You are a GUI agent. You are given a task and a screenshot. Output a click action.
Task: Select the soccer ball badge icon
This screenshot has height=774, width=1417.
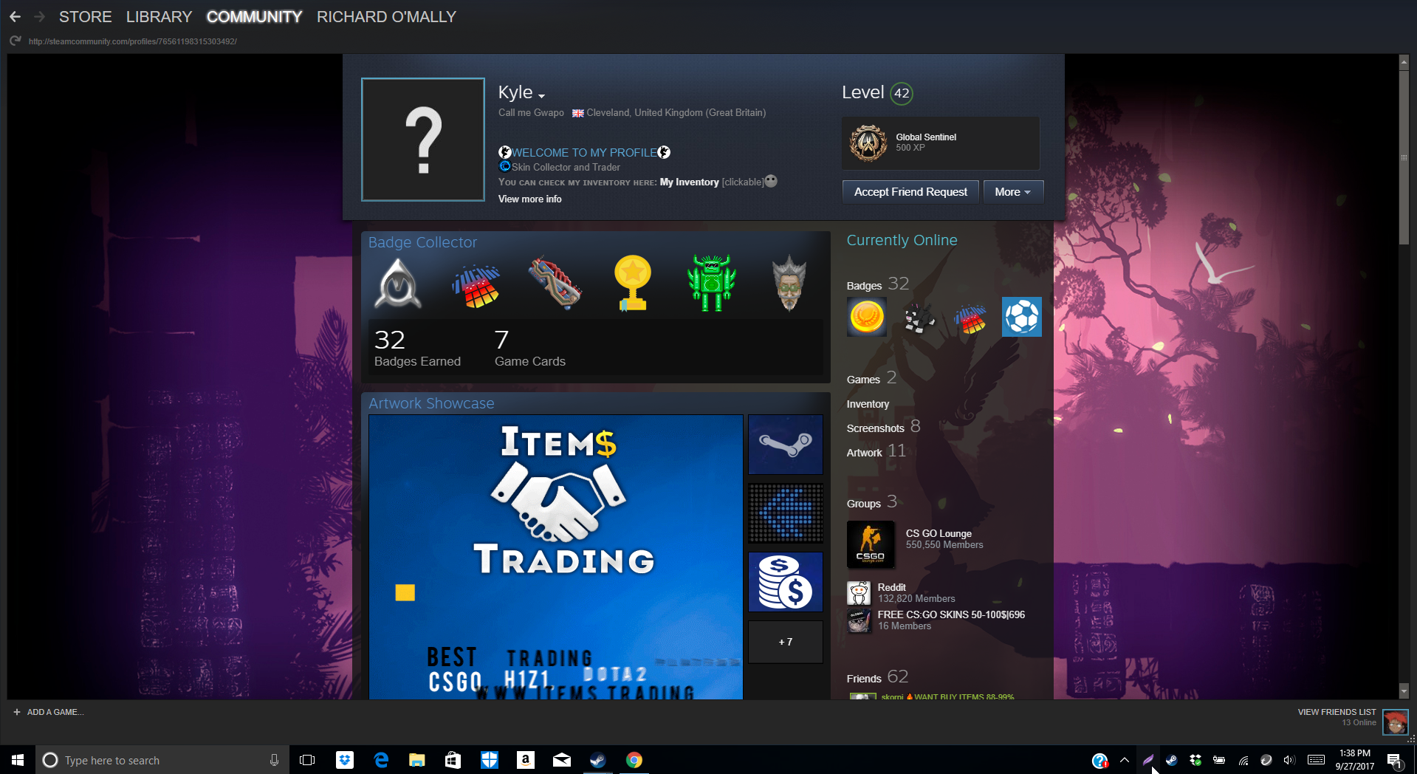point(1021,317)
